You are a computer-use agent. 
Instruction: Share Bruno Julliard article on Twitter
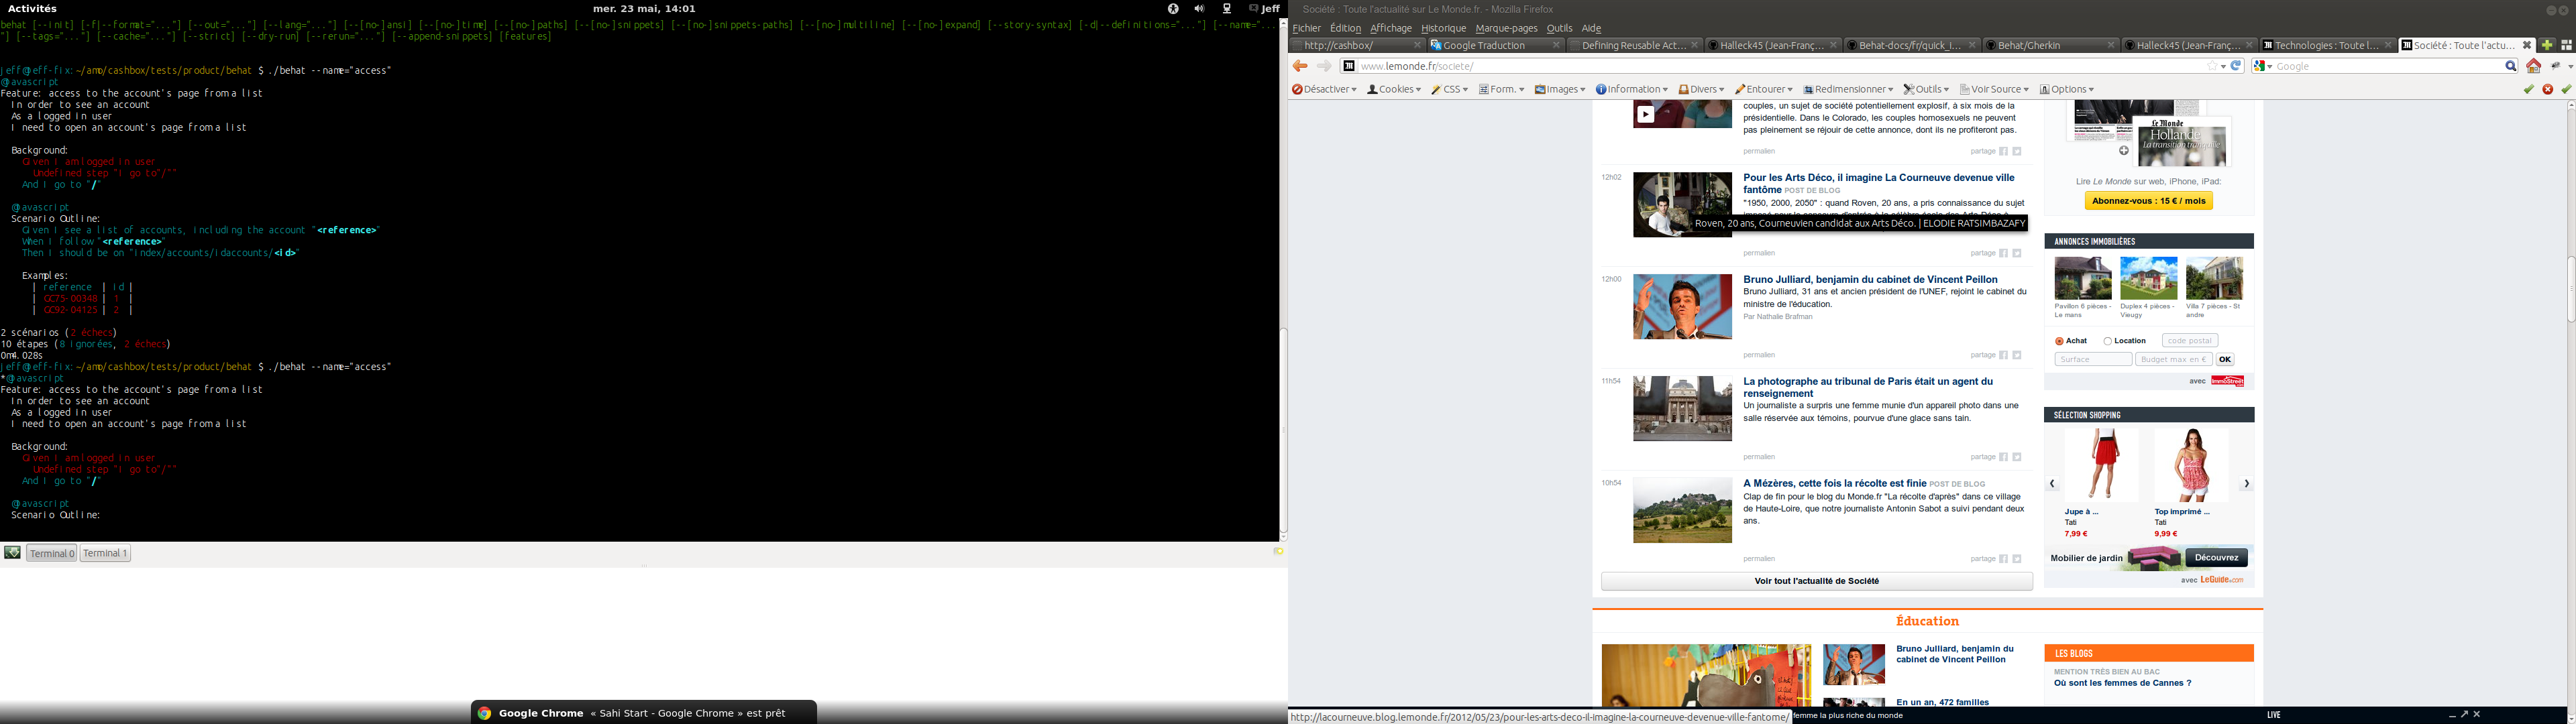(2017, 355)
